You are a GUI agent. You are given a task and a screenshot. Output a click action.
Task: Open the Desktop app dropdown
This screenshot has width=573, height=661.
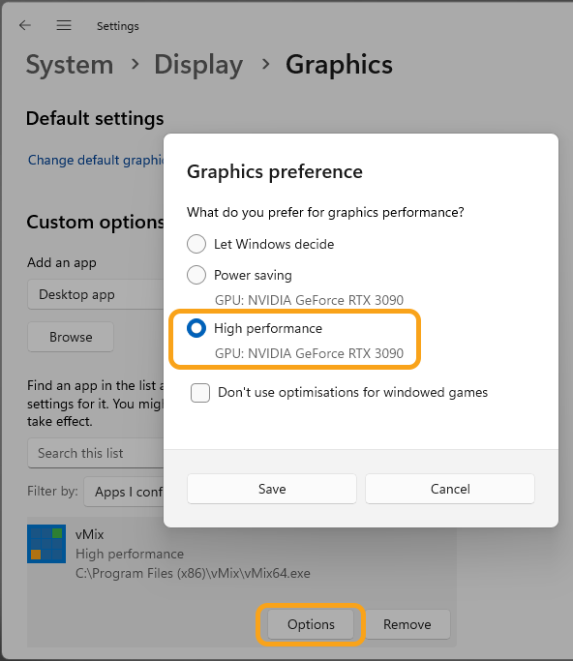pos(96,294)
